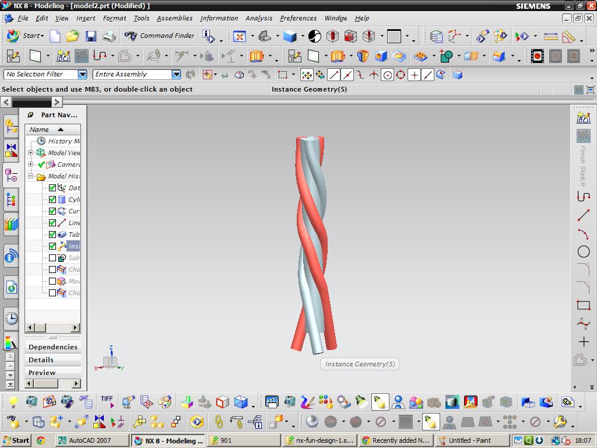Expand the Model Views tree node
The image size is (597, 448).
click(31, 153)
